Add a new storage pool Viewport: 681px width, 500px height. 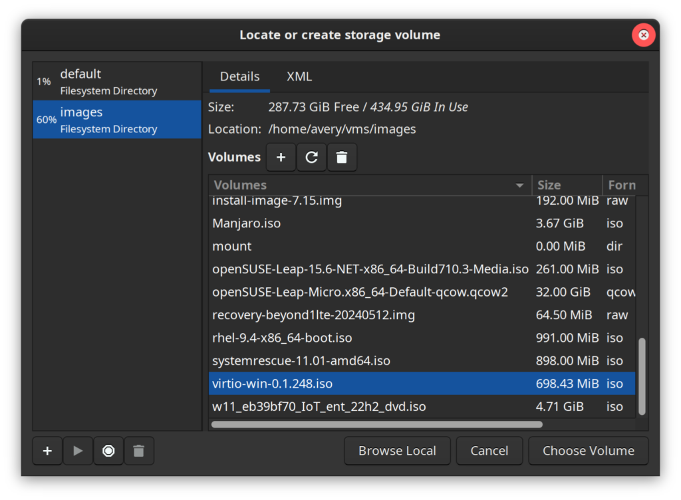tap(47, 451)
